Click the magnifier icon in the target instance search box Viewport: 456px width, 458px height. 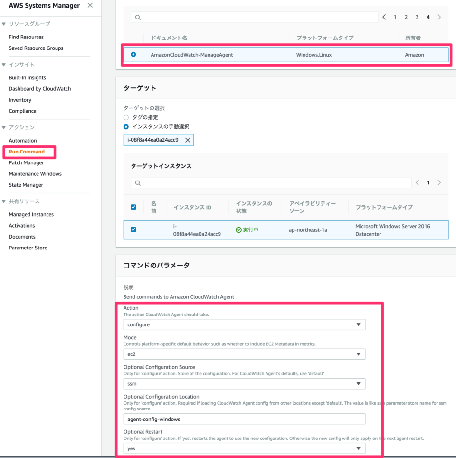[x=138, y=182]
